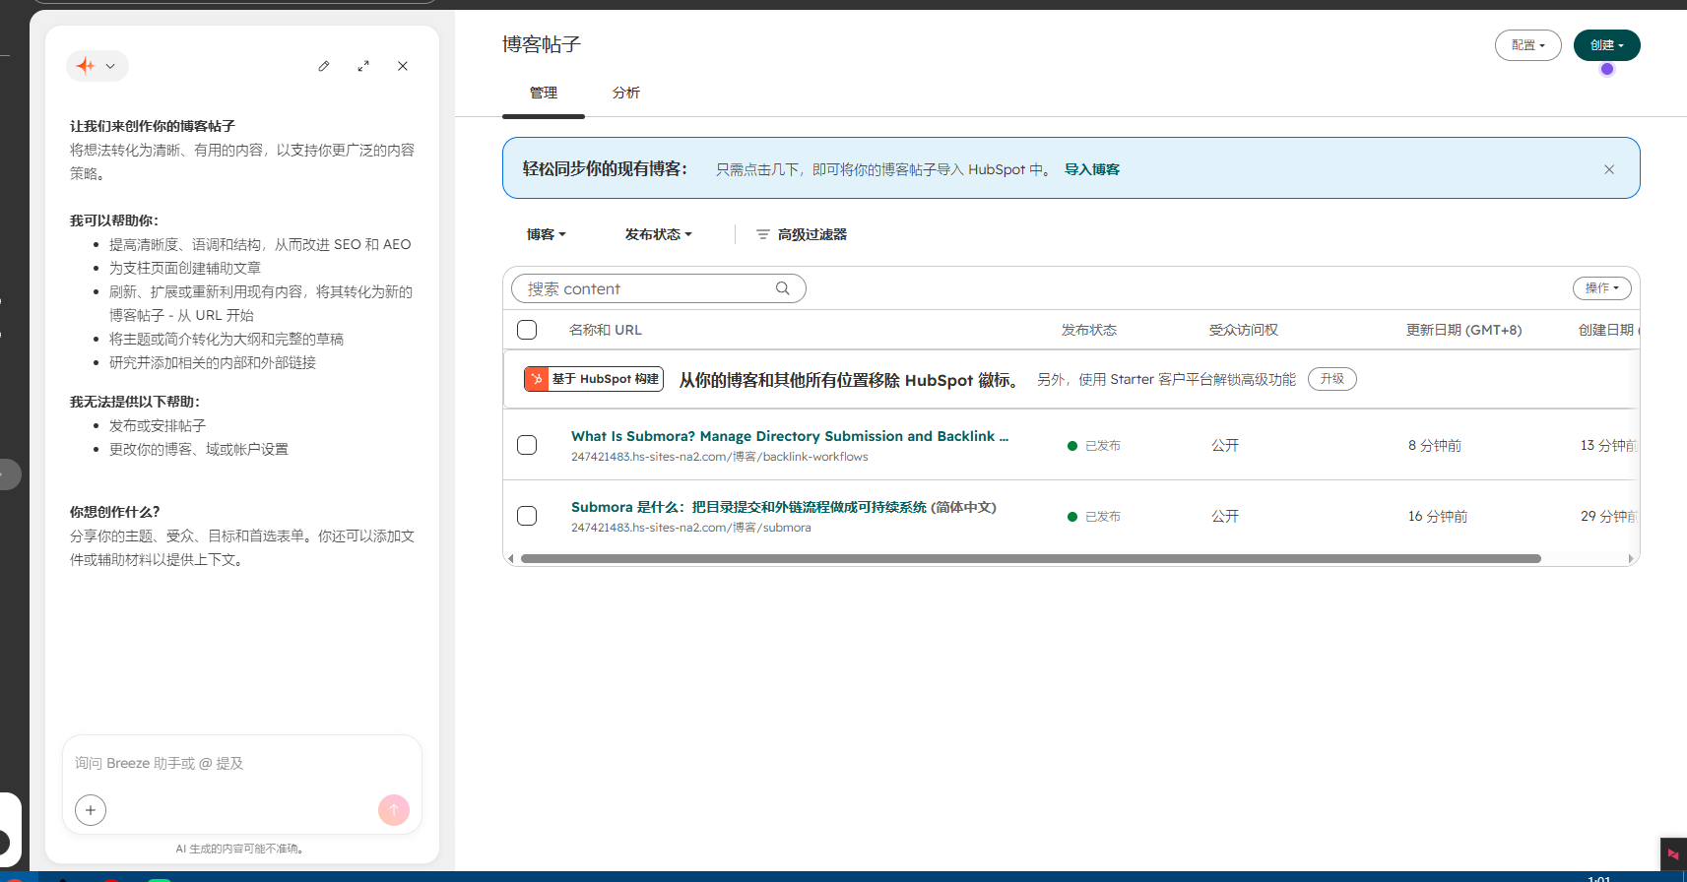
Task: Switch to the 分析 tab
Action: (626, 93)
